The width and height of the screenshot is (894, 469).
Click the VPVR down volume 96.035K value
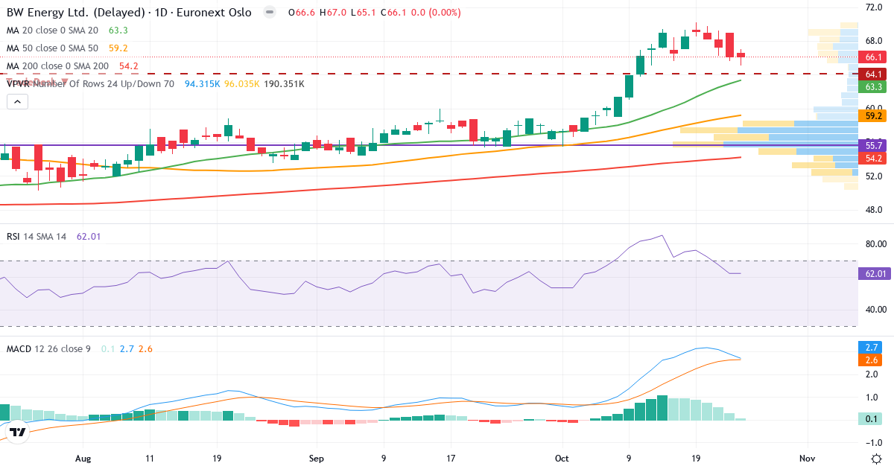pyautogui.click(x=242, y=83)
